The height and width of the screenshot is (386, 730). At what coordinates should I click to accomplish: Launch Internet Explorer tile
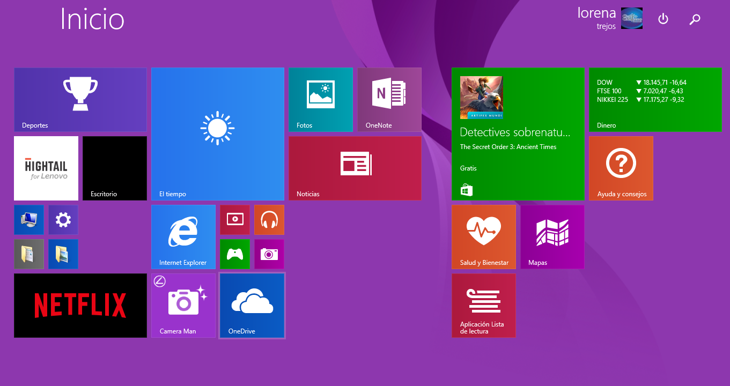183,237
